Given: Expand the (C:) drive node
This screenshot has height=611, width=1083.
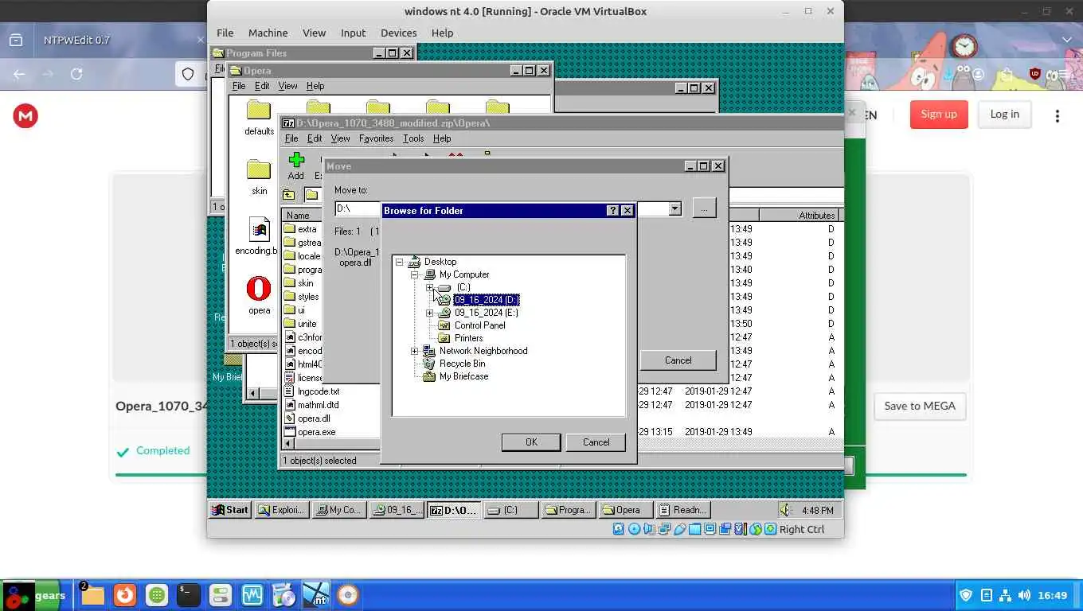Looking at the screenshot, I should click(430, 287).
